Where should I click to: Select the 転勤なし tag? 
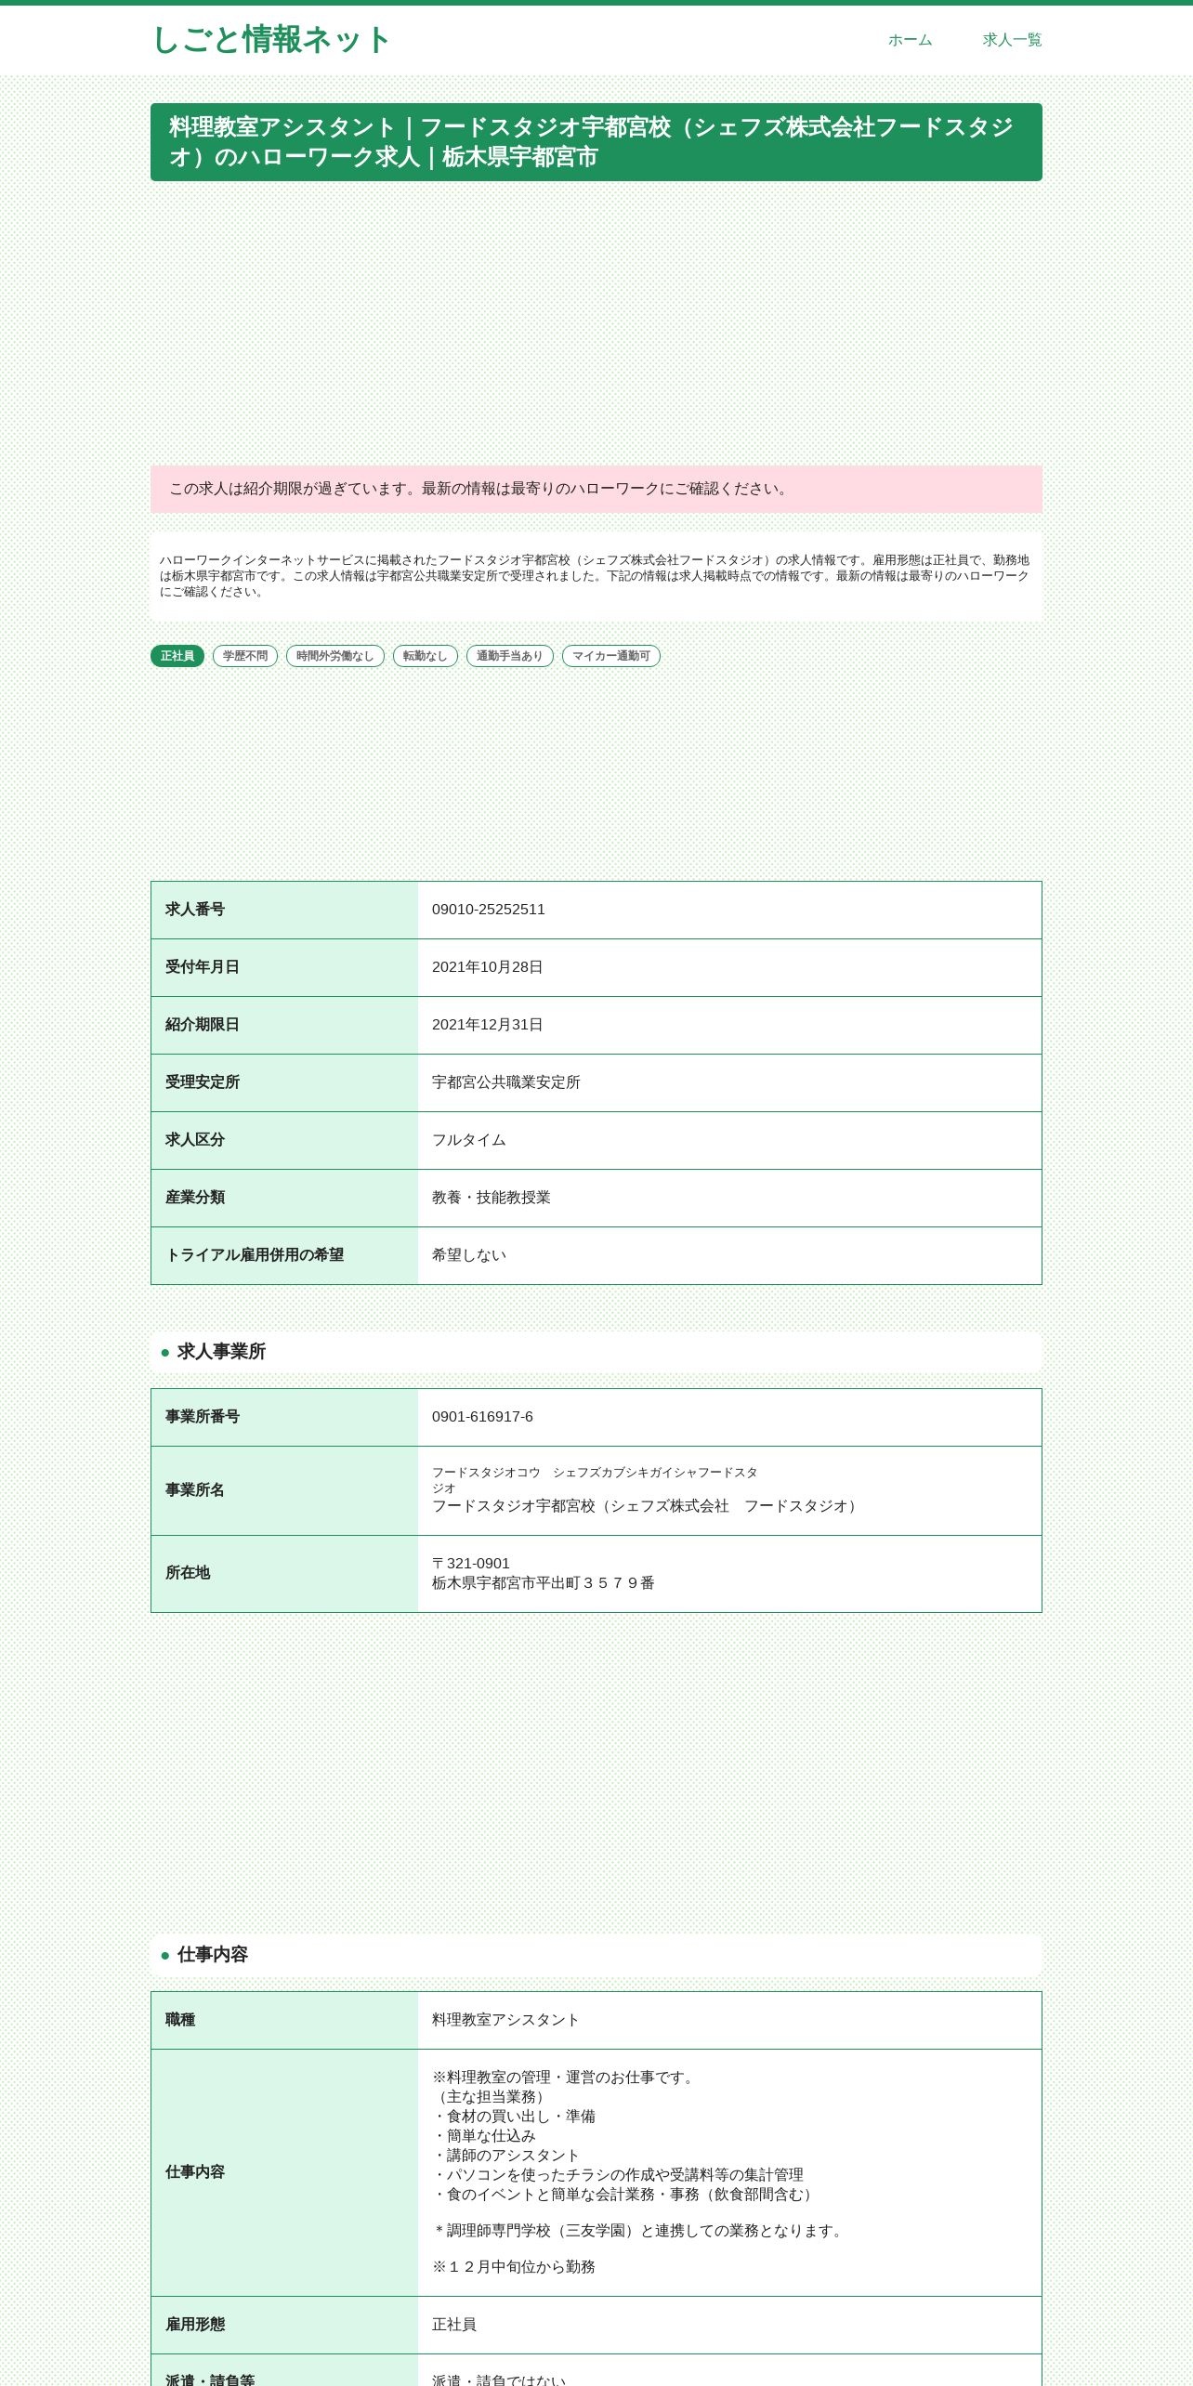point(426,656)
